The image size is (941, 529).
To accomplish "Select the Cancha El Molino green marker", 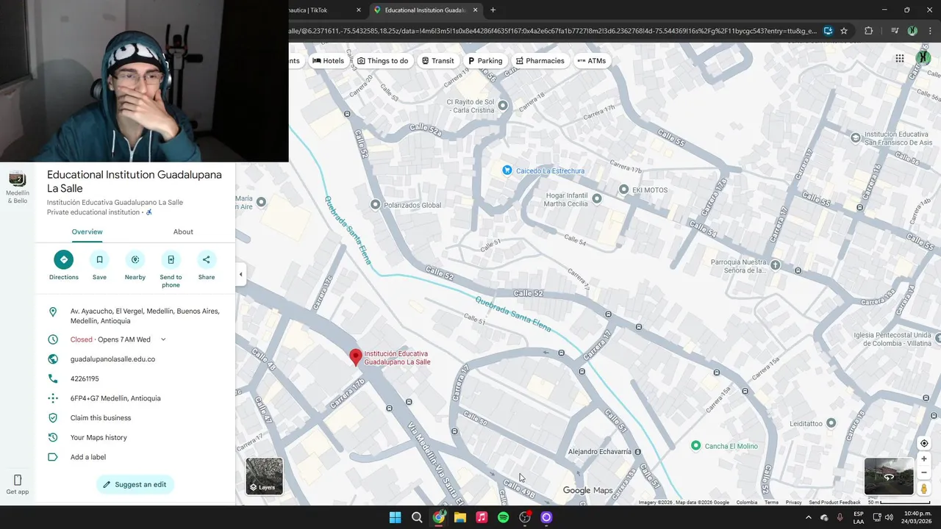I will 696,446.
